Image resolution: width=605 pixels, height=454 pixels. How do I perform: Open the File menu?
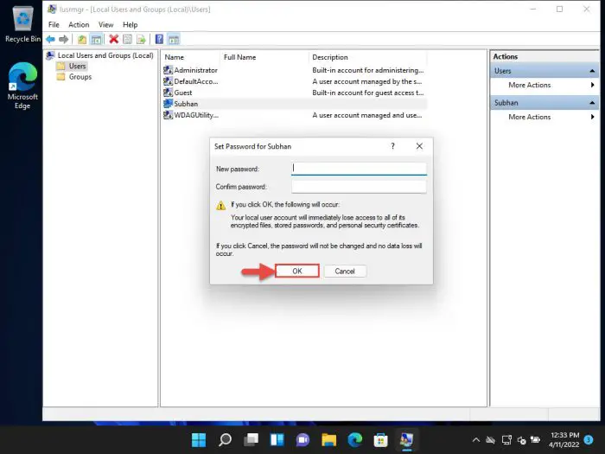54,25
